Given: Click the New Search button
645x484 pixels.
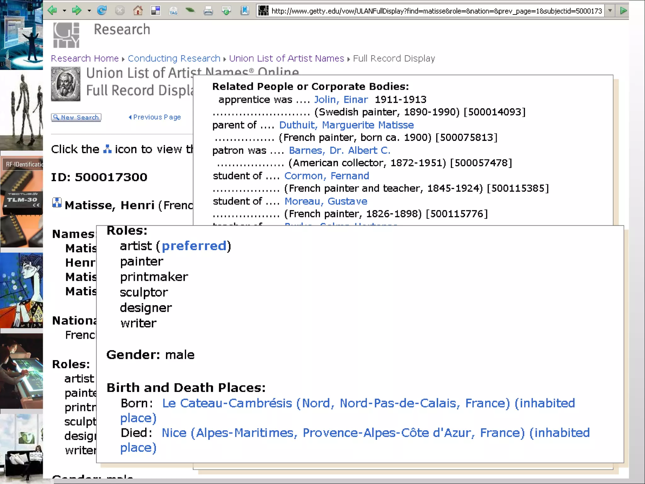Looking at the screenshot, I should click(76, 117).
